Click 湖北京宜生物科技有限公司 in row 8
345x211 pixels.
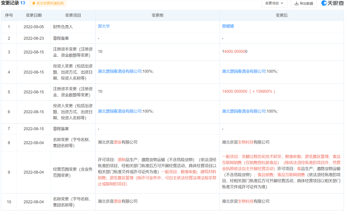pos(246,142)
